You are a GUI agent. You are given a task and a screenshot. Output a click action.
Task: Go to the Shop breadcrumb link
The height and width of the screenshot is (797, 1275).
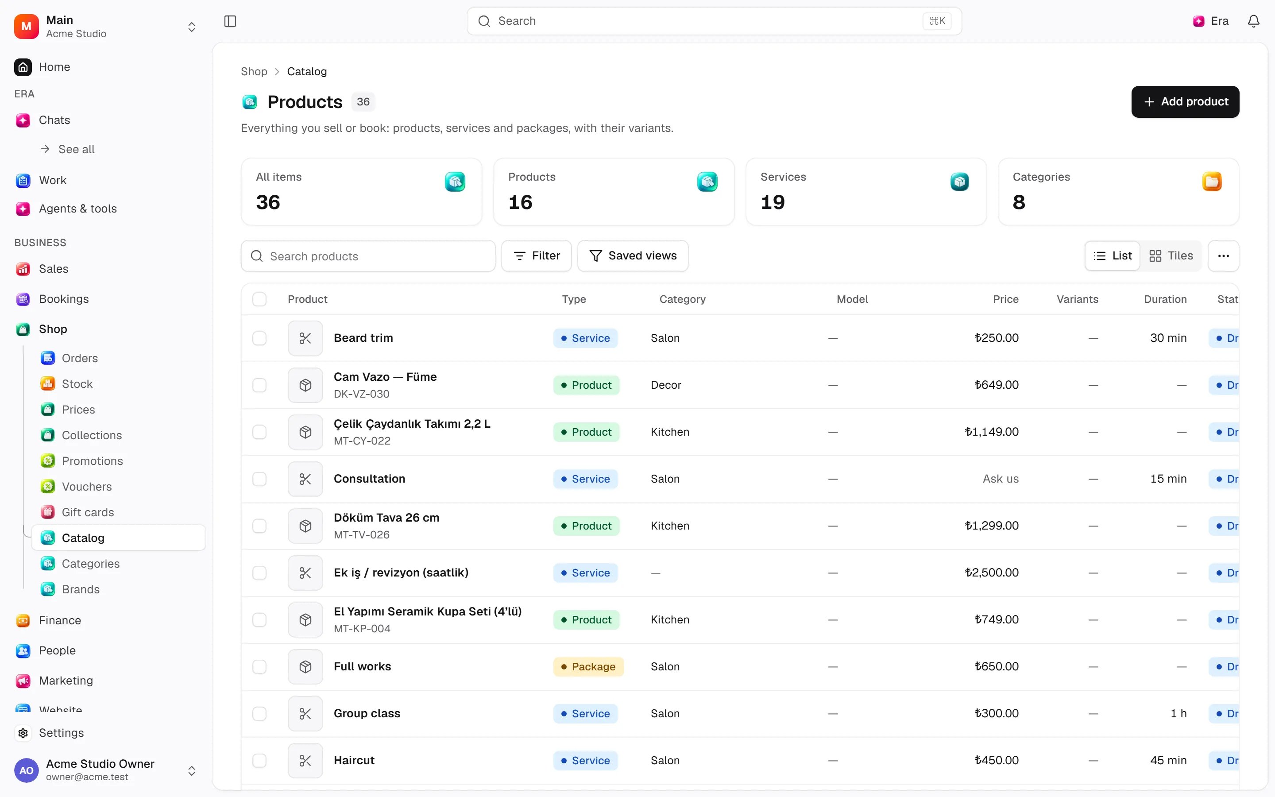tap(254, 72)
